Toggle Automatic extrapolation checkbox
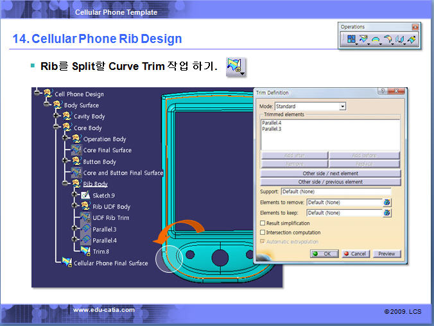434x326 pixels. coord(262,242)
